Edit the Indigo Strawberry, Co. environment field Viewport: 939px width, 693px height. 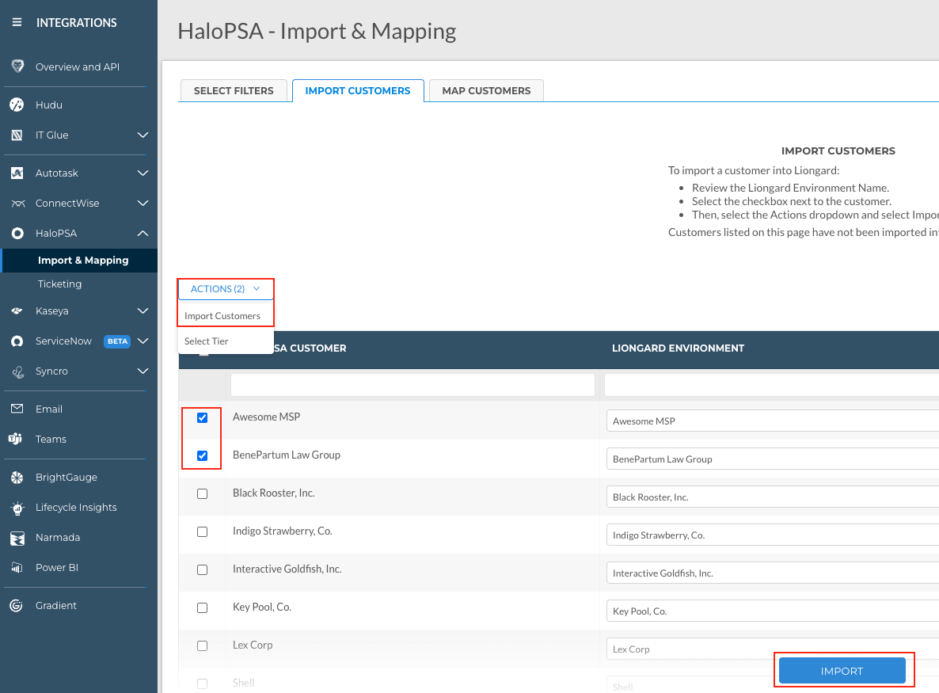point(773,535)
